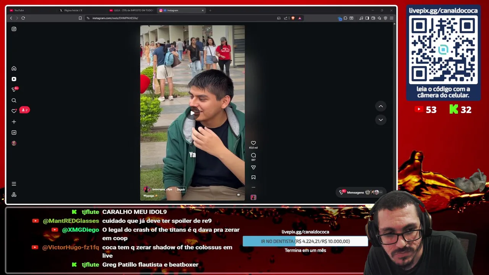
Task: Open the reel's three-dot options
Action: click(253, 187)
